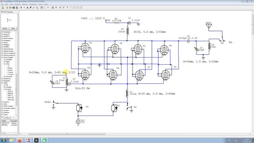Open the Simulation menu
This screenshot has height=143, width=254.
33,4
